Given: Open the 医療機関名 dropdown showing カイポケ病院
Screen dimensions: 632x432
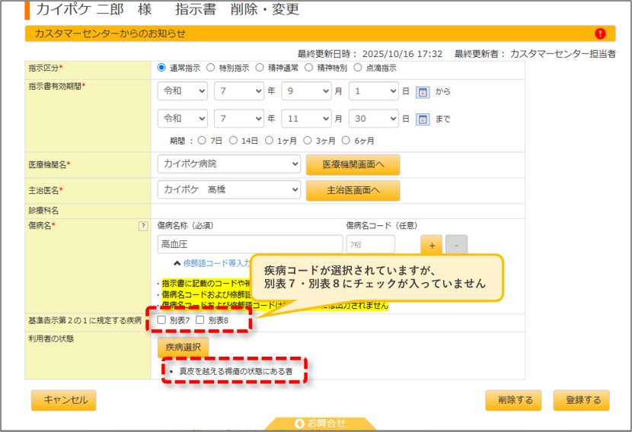Looking at the screenshot, I should (x=229, y=164).
